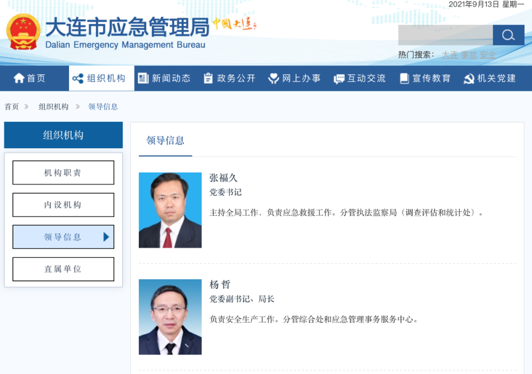Click the 新闻动态 news icon
Screen dimensions: 532x374
pos(142,78)
